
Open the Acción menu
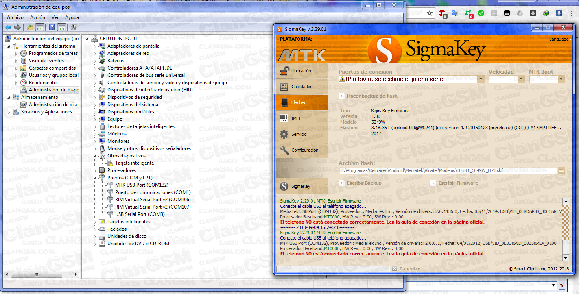[x=37, y=17]
